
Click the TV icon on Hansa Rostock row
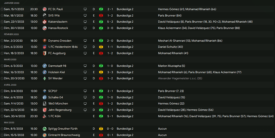(x=86, y=28)
